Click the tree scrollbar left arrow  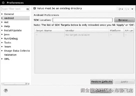coord(2,84)
